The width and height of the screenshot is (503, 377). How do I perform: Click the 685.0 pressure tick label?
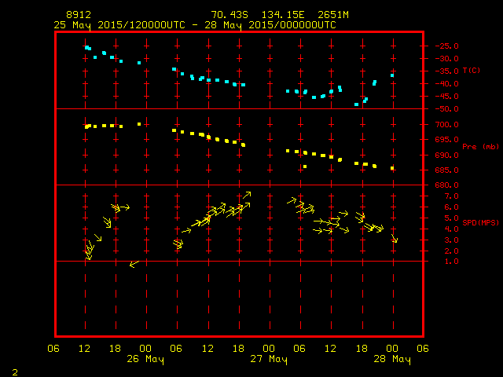(x=447, y=170)
